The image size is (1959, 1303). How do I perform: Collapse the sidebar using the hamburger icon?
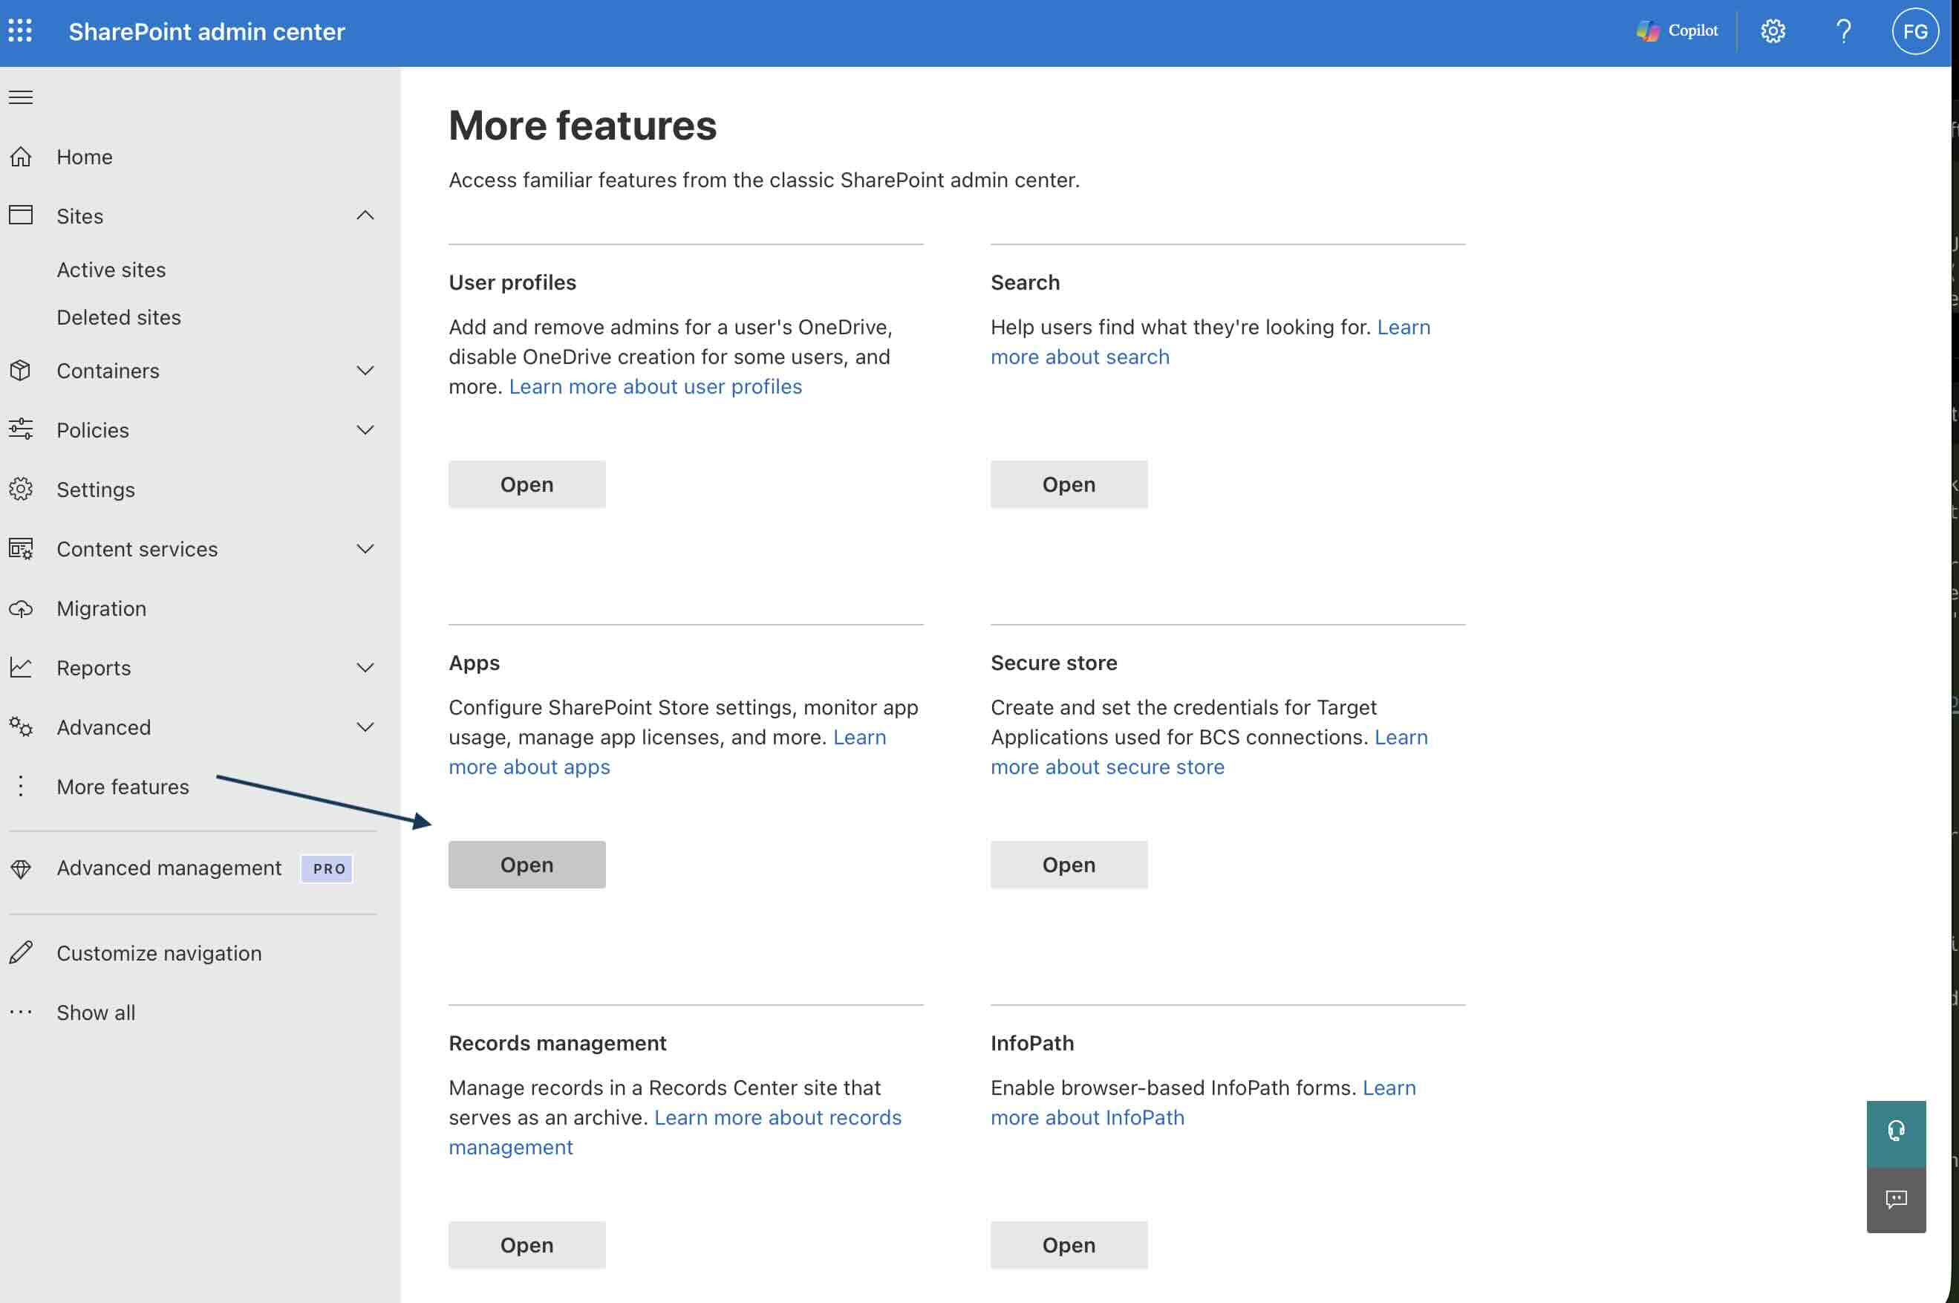click(x=20, y=97)
